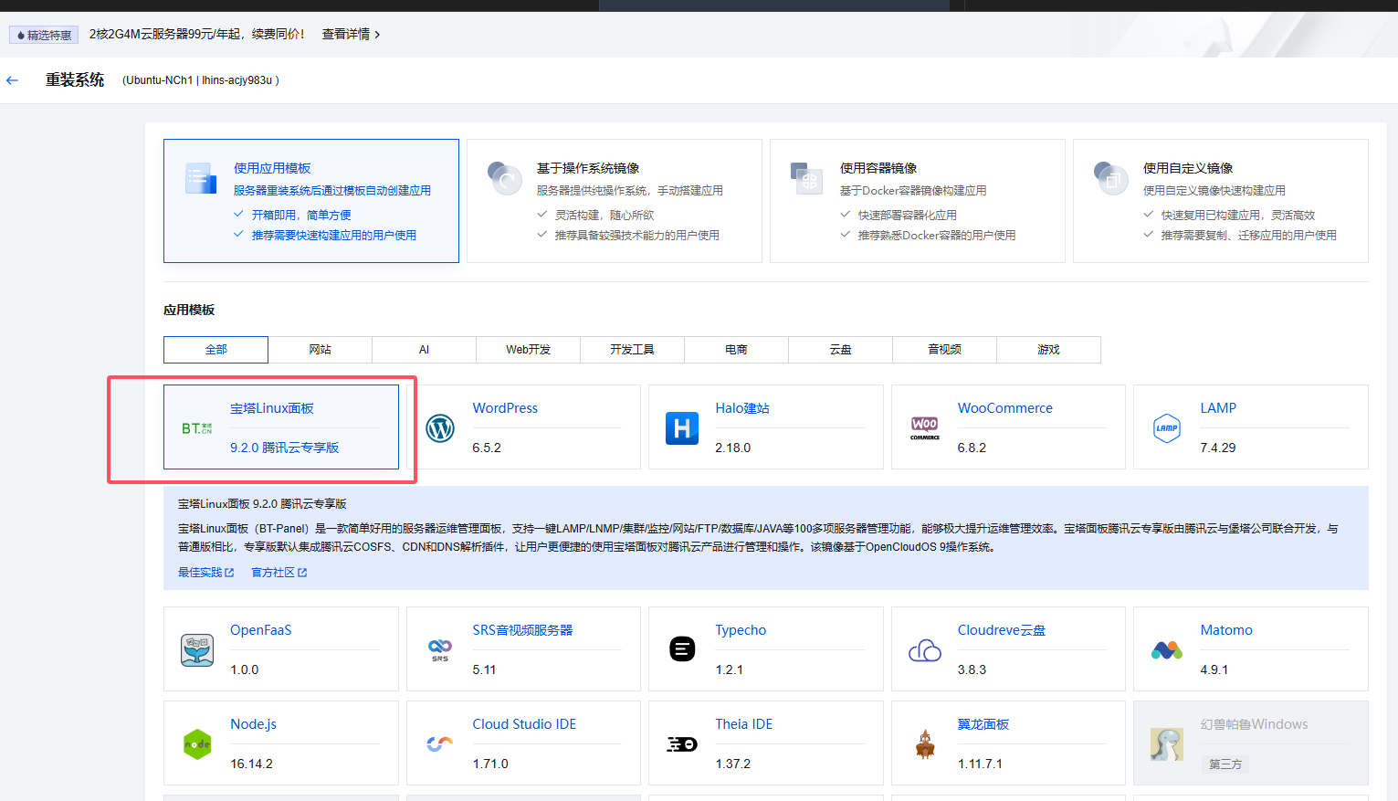Select the 使用应用模板 option card
This screenshot has width=1398, height=801.
pyautogui.click(x=311, y=201)
